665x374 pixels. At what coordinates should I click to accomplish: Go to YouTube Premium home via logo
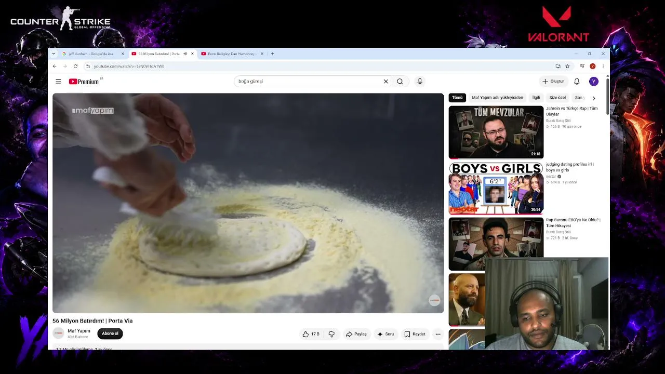[x=84, y=82]
